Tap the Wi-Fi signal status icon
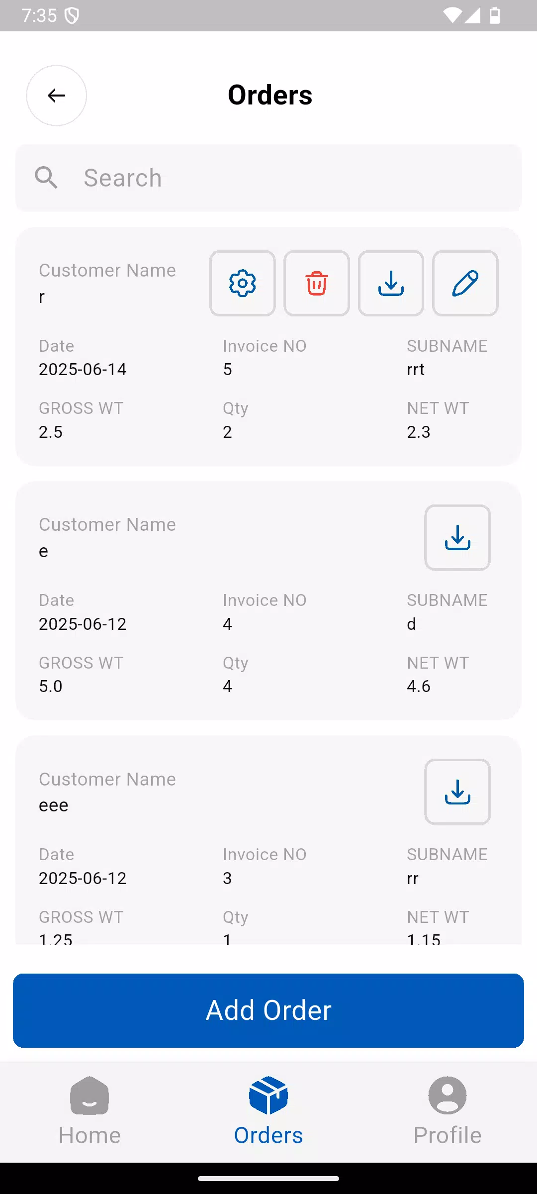Screen dimensions: 537x1194 point(452,15)
